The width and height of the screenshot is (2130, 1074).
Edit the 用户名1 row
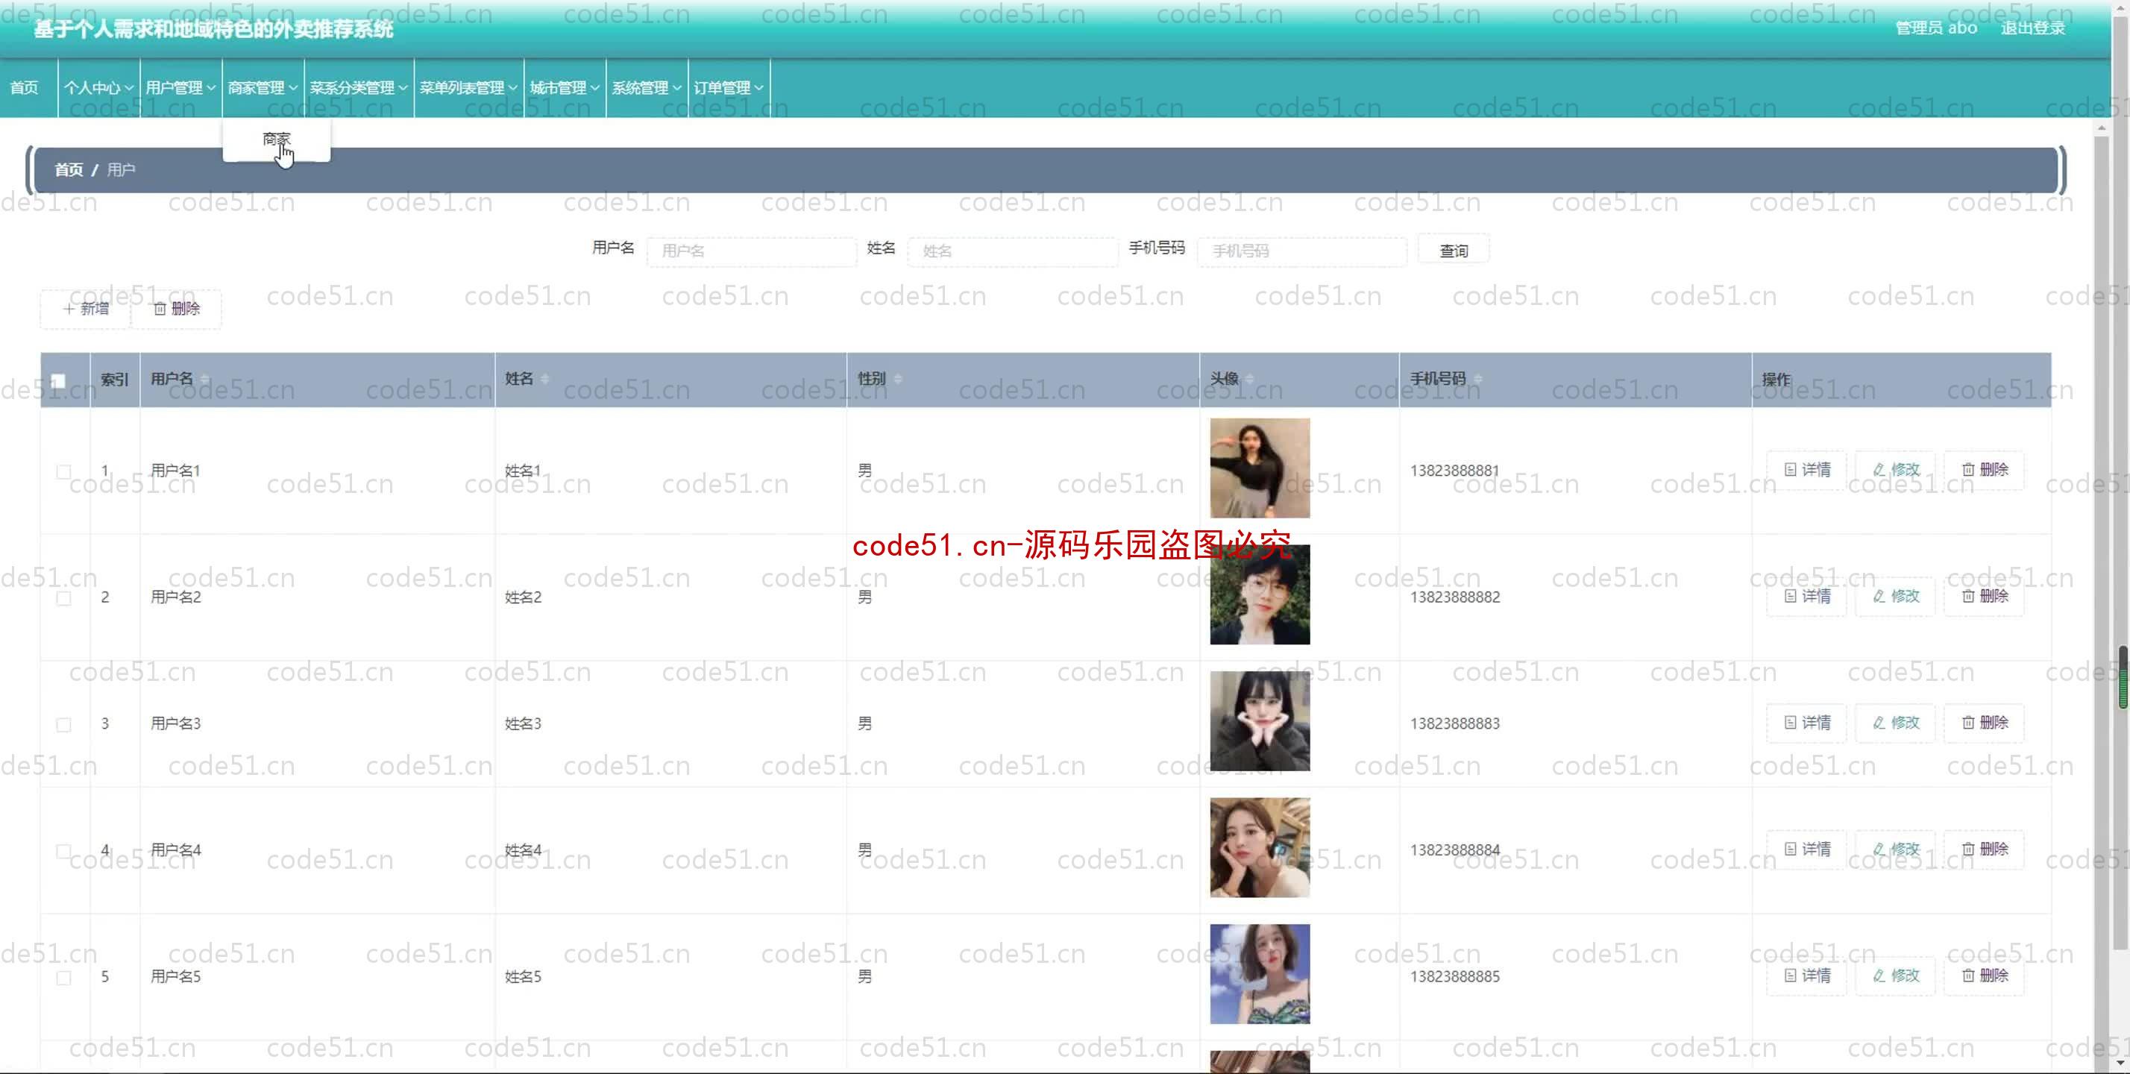pyautogui.click(x=1895, y=470)
